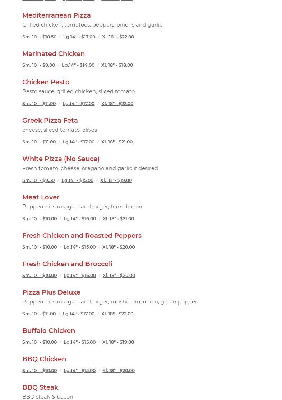Select Fresh Chicken and Broccoli Lg.14" $16.00
The width and height of the screenshot is (282, 400).
(x=80, y=275)
